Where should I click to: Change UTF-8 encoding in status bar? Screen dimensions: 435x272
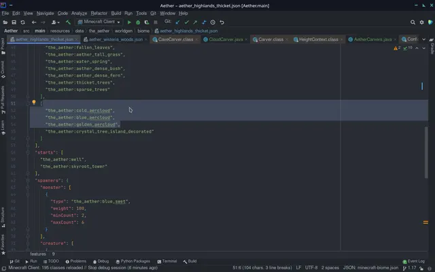click(311, 268)
